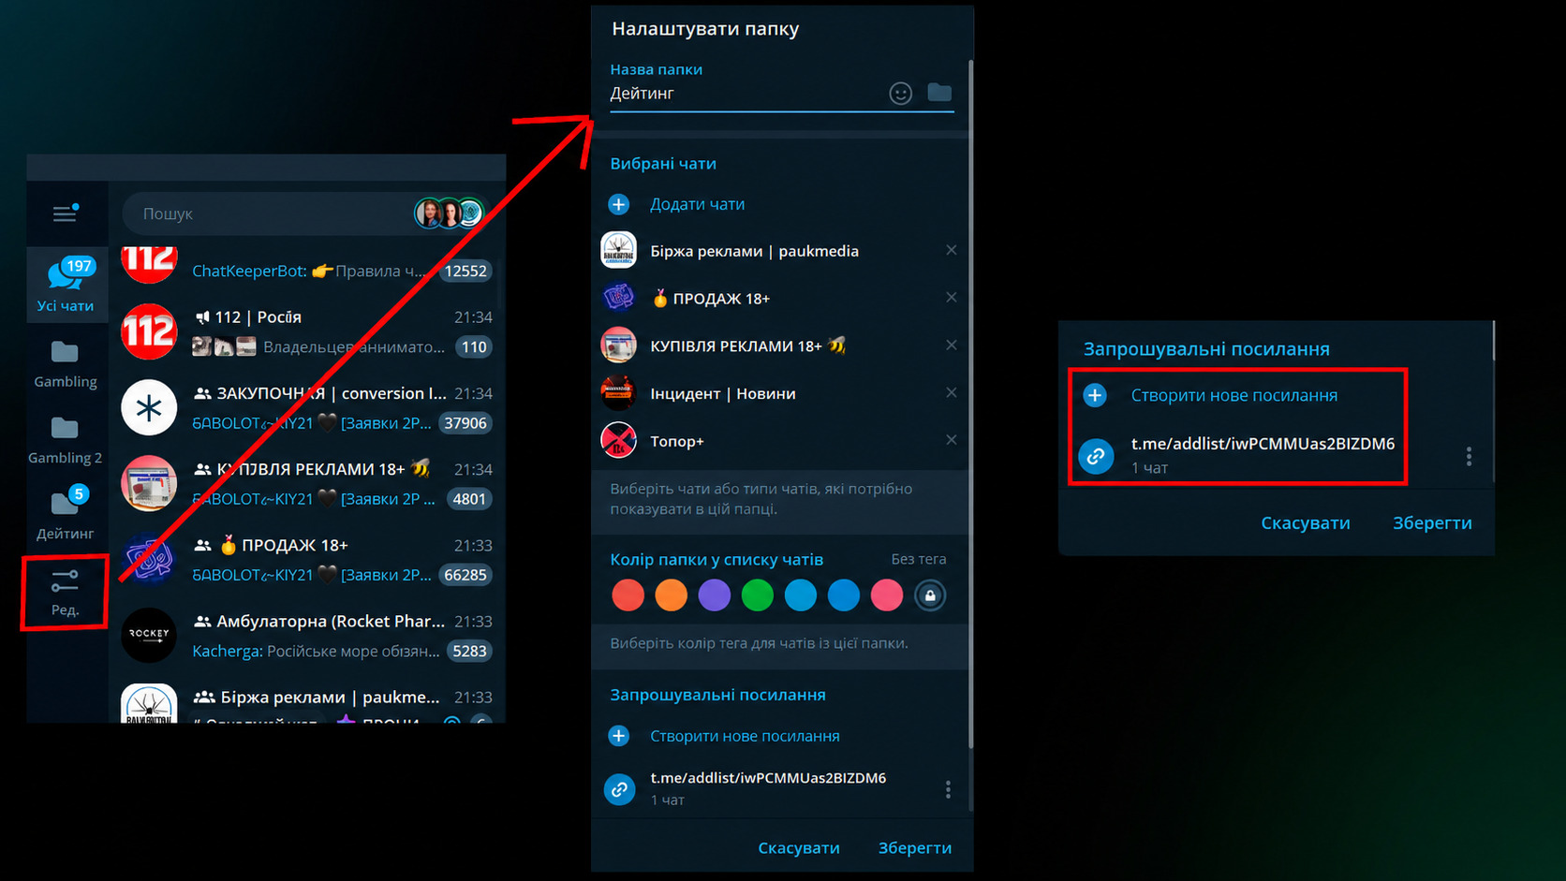The width and height of the screenshot is (1566, 881).
Task: Remove Біржа реклами | paukmedia from folder
Action: pos(951,250)
